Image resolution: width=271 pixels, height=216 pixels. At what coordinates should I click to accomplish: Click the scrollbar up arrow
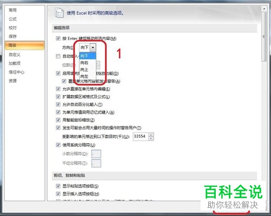point(264,9)
